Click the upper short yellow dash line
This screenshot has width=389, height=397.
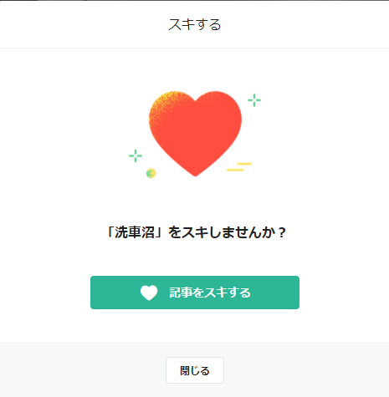click(244, 164)
